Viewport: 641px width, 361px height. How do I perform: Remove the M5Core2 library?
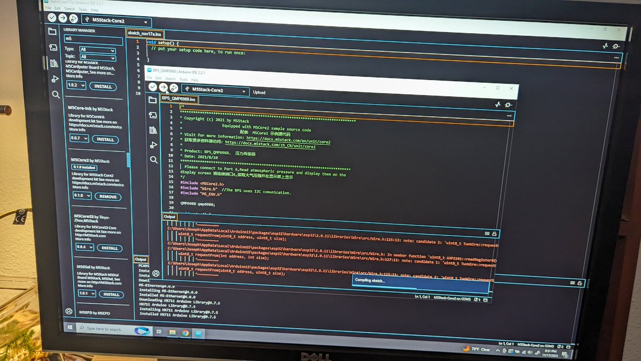(x=108, y=196)
